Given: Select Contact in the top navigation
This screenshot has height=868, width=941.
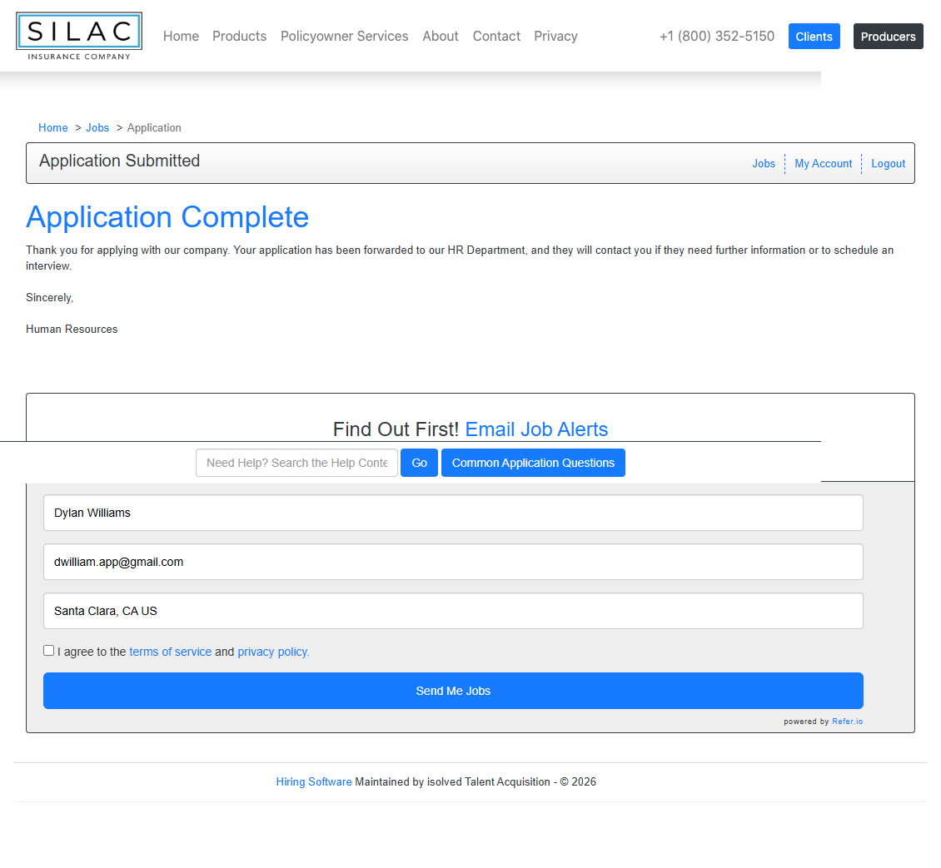Looking at the screenshot, I should coord(496,36).
